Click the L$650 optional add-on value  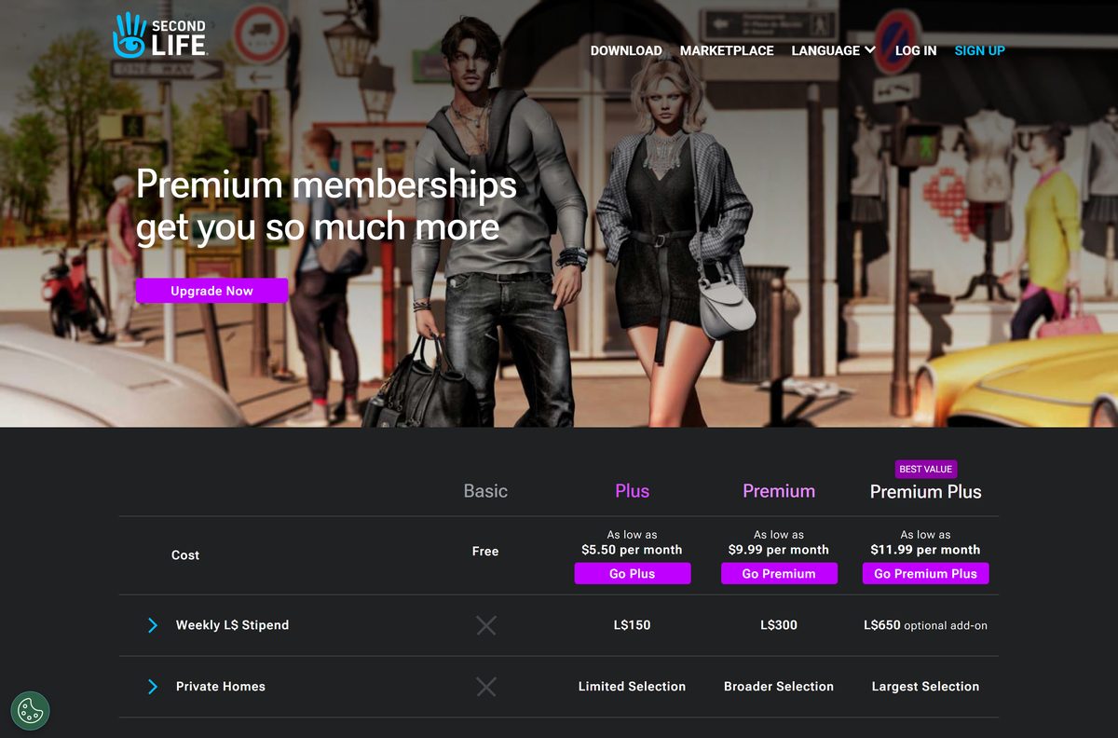tap(925, 625)
